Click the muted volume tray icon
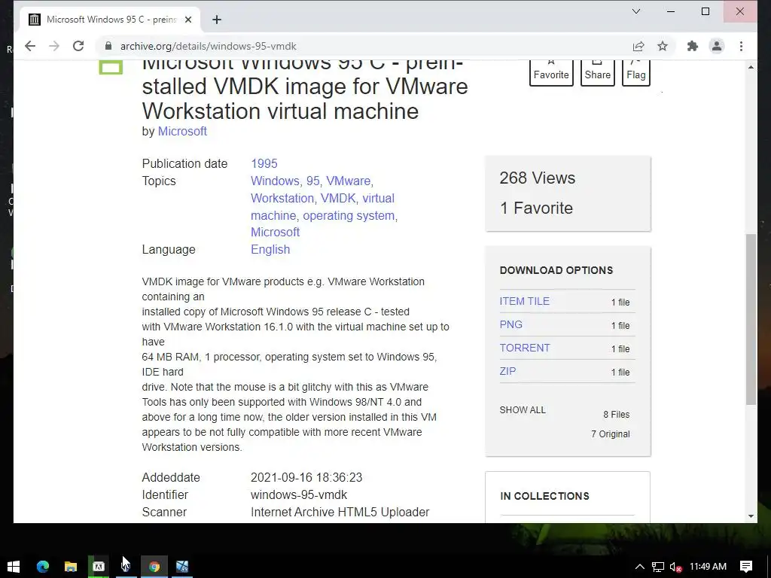Image resolution: width=771 pixels, height=578 pixels. [x=675, y=567]
